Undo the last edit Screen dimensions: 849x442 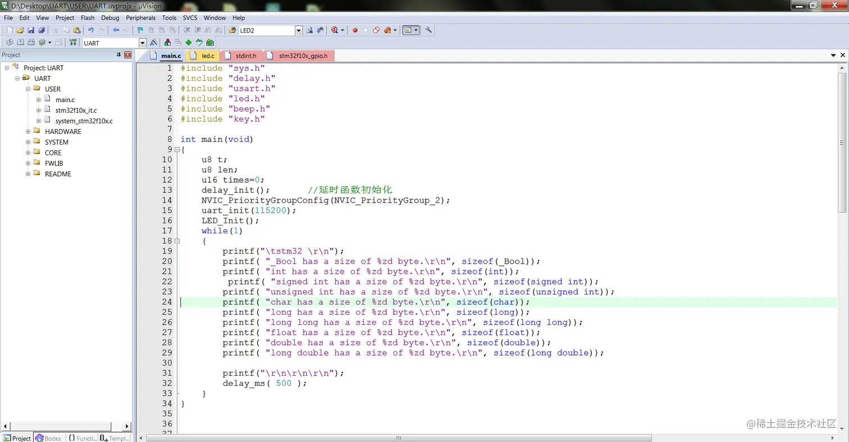[x=91, y=30]
